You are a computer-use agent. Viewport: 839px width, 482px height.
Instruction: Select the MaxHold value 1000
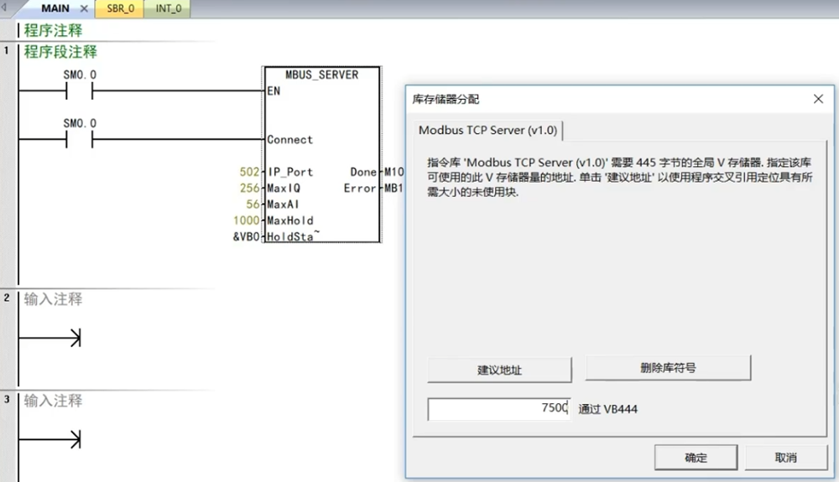tap(246, 220)
